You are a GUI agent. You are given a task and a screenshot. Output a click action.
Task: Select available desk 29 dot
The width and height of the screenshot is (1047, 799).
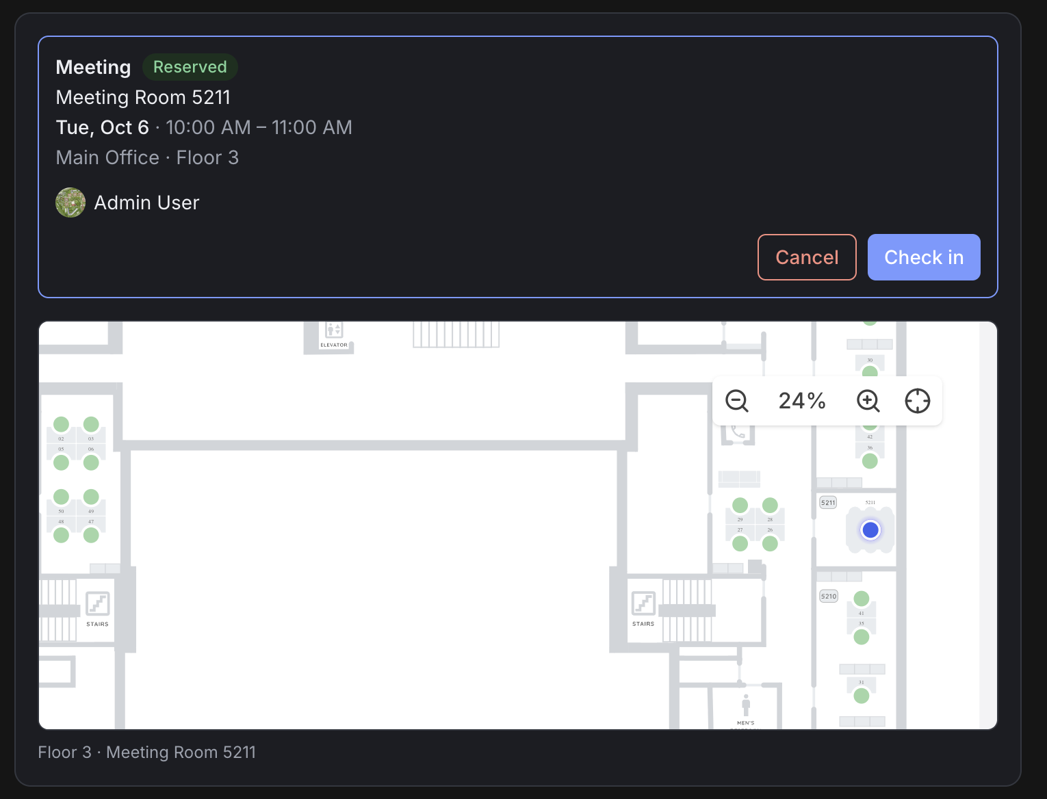tap(740, 506)
